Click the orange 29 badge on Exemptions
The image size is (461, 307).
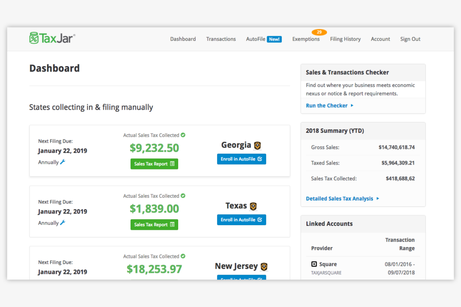click(319, 32)
